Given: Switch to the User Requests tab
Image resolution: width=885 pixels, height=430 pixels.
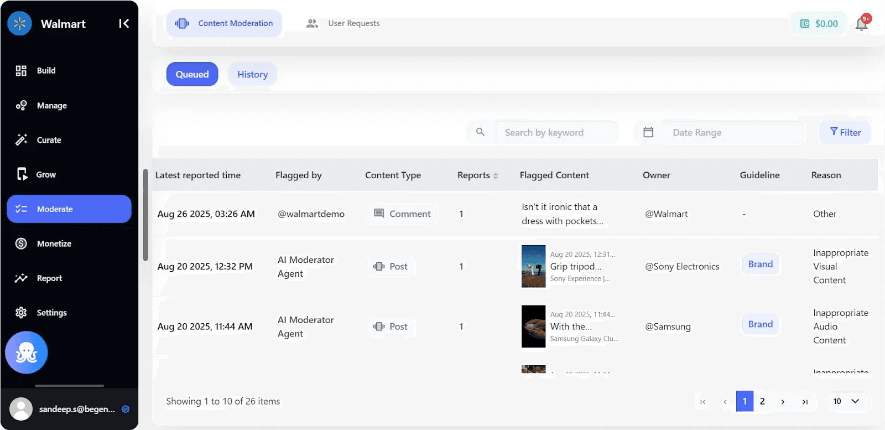Looking at the screenshot, I should 343,23.
